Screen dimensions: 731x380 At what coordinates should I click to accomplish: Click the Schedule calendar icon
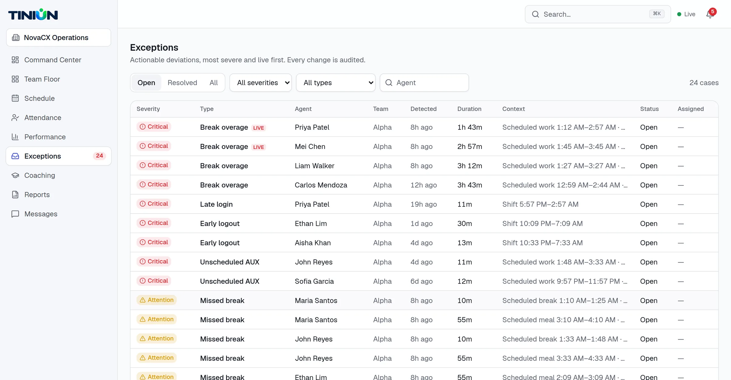15,98
